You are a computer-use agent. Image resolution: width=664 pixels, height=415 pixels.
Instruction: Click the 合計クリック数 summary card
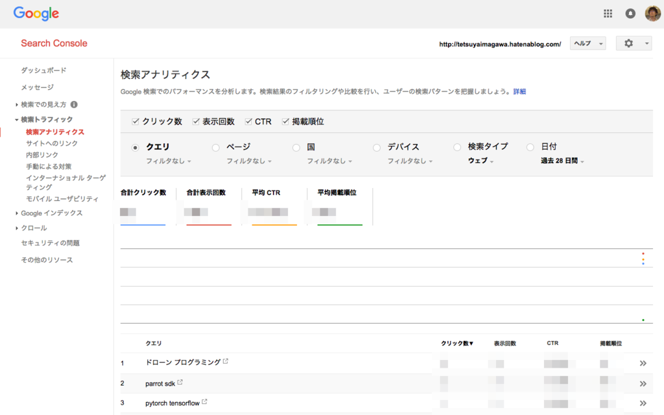[143, 207]
